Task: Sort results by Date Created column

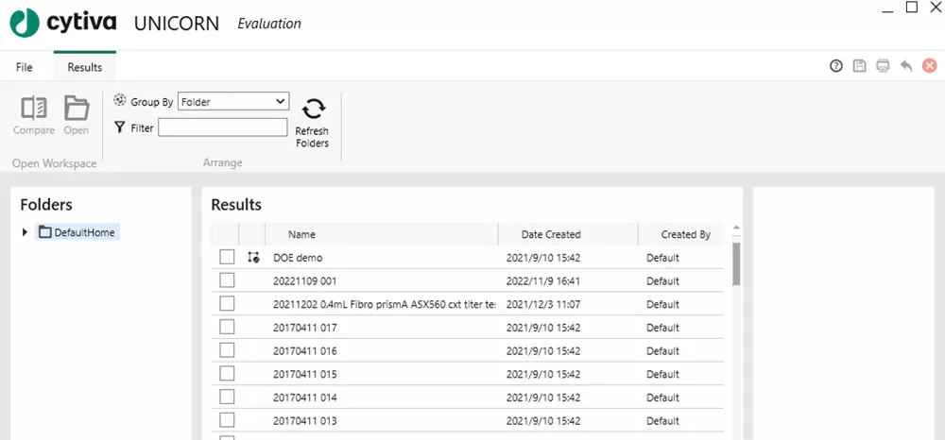Action: pos(551,234)
